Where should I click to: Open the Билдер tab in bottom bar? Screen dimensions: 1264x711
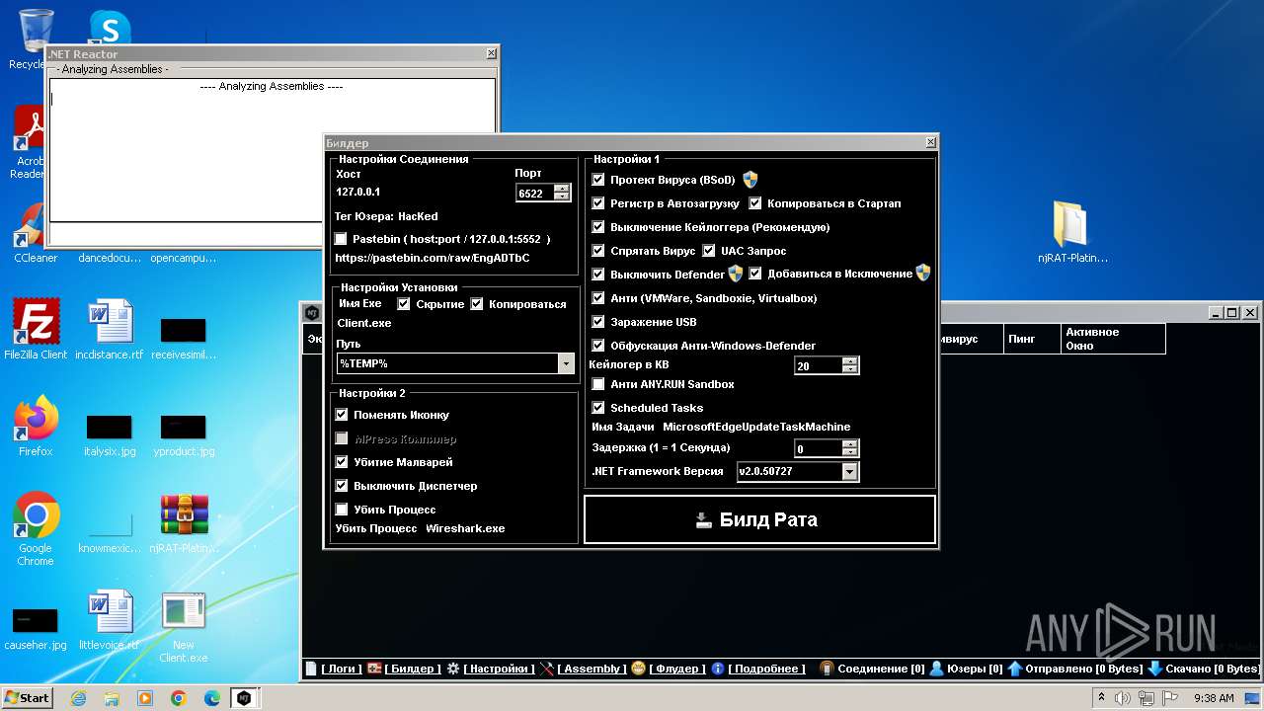(x=414, y=669)
